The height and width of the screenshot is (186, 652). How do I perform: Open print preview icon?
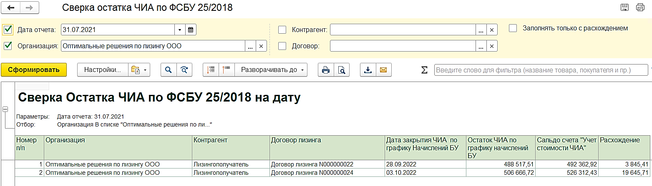pyautogui.click(x=341, y=70)
